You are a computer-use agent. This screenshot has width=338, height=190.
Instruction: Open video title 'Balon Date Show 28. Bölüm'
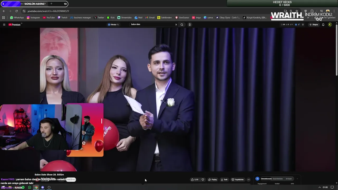pos(49,174)
